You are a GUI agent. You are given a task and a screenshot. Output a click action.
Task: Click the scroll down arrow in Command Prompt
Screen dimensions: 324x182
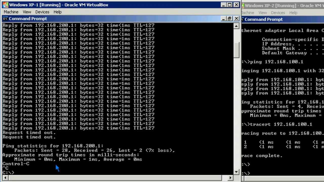236,172
